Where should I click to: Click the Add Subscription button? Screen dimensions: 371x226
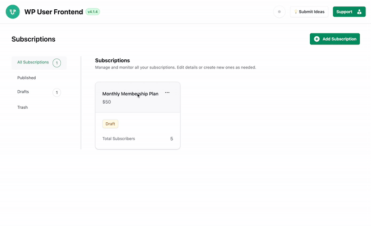point(335,39)
